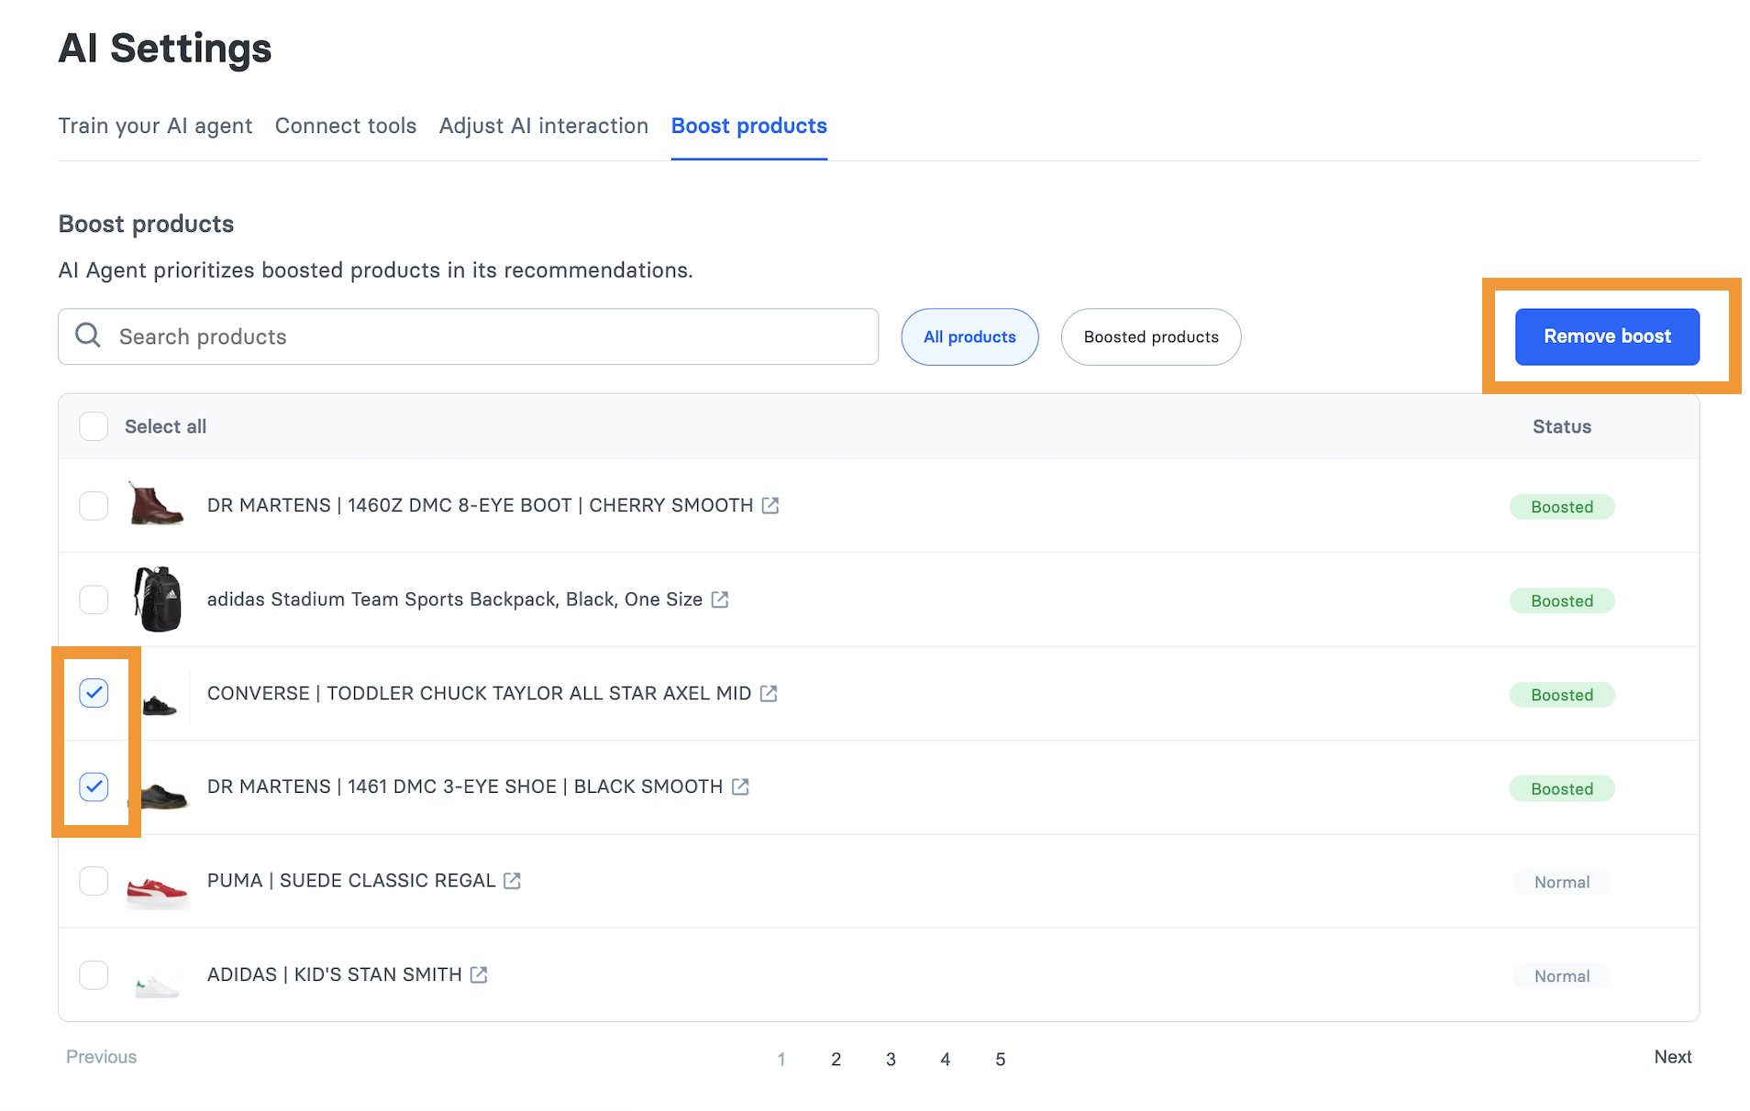1750x1111 pixels.
Task: Select the All products filter
Action: pos(969,336)
